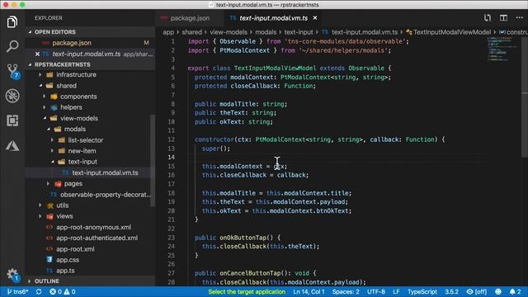Change indentation via 'Spaces: 2'

point(346,291)
